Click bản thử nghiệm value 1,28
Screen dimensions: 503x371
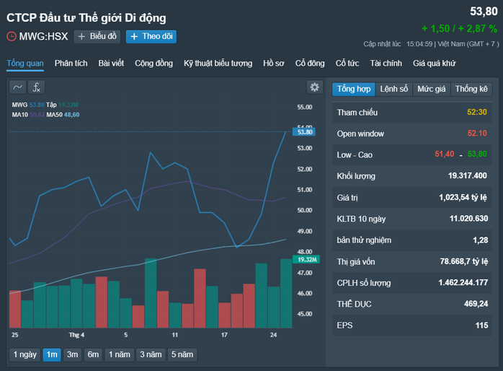click(x=480, y=240)
